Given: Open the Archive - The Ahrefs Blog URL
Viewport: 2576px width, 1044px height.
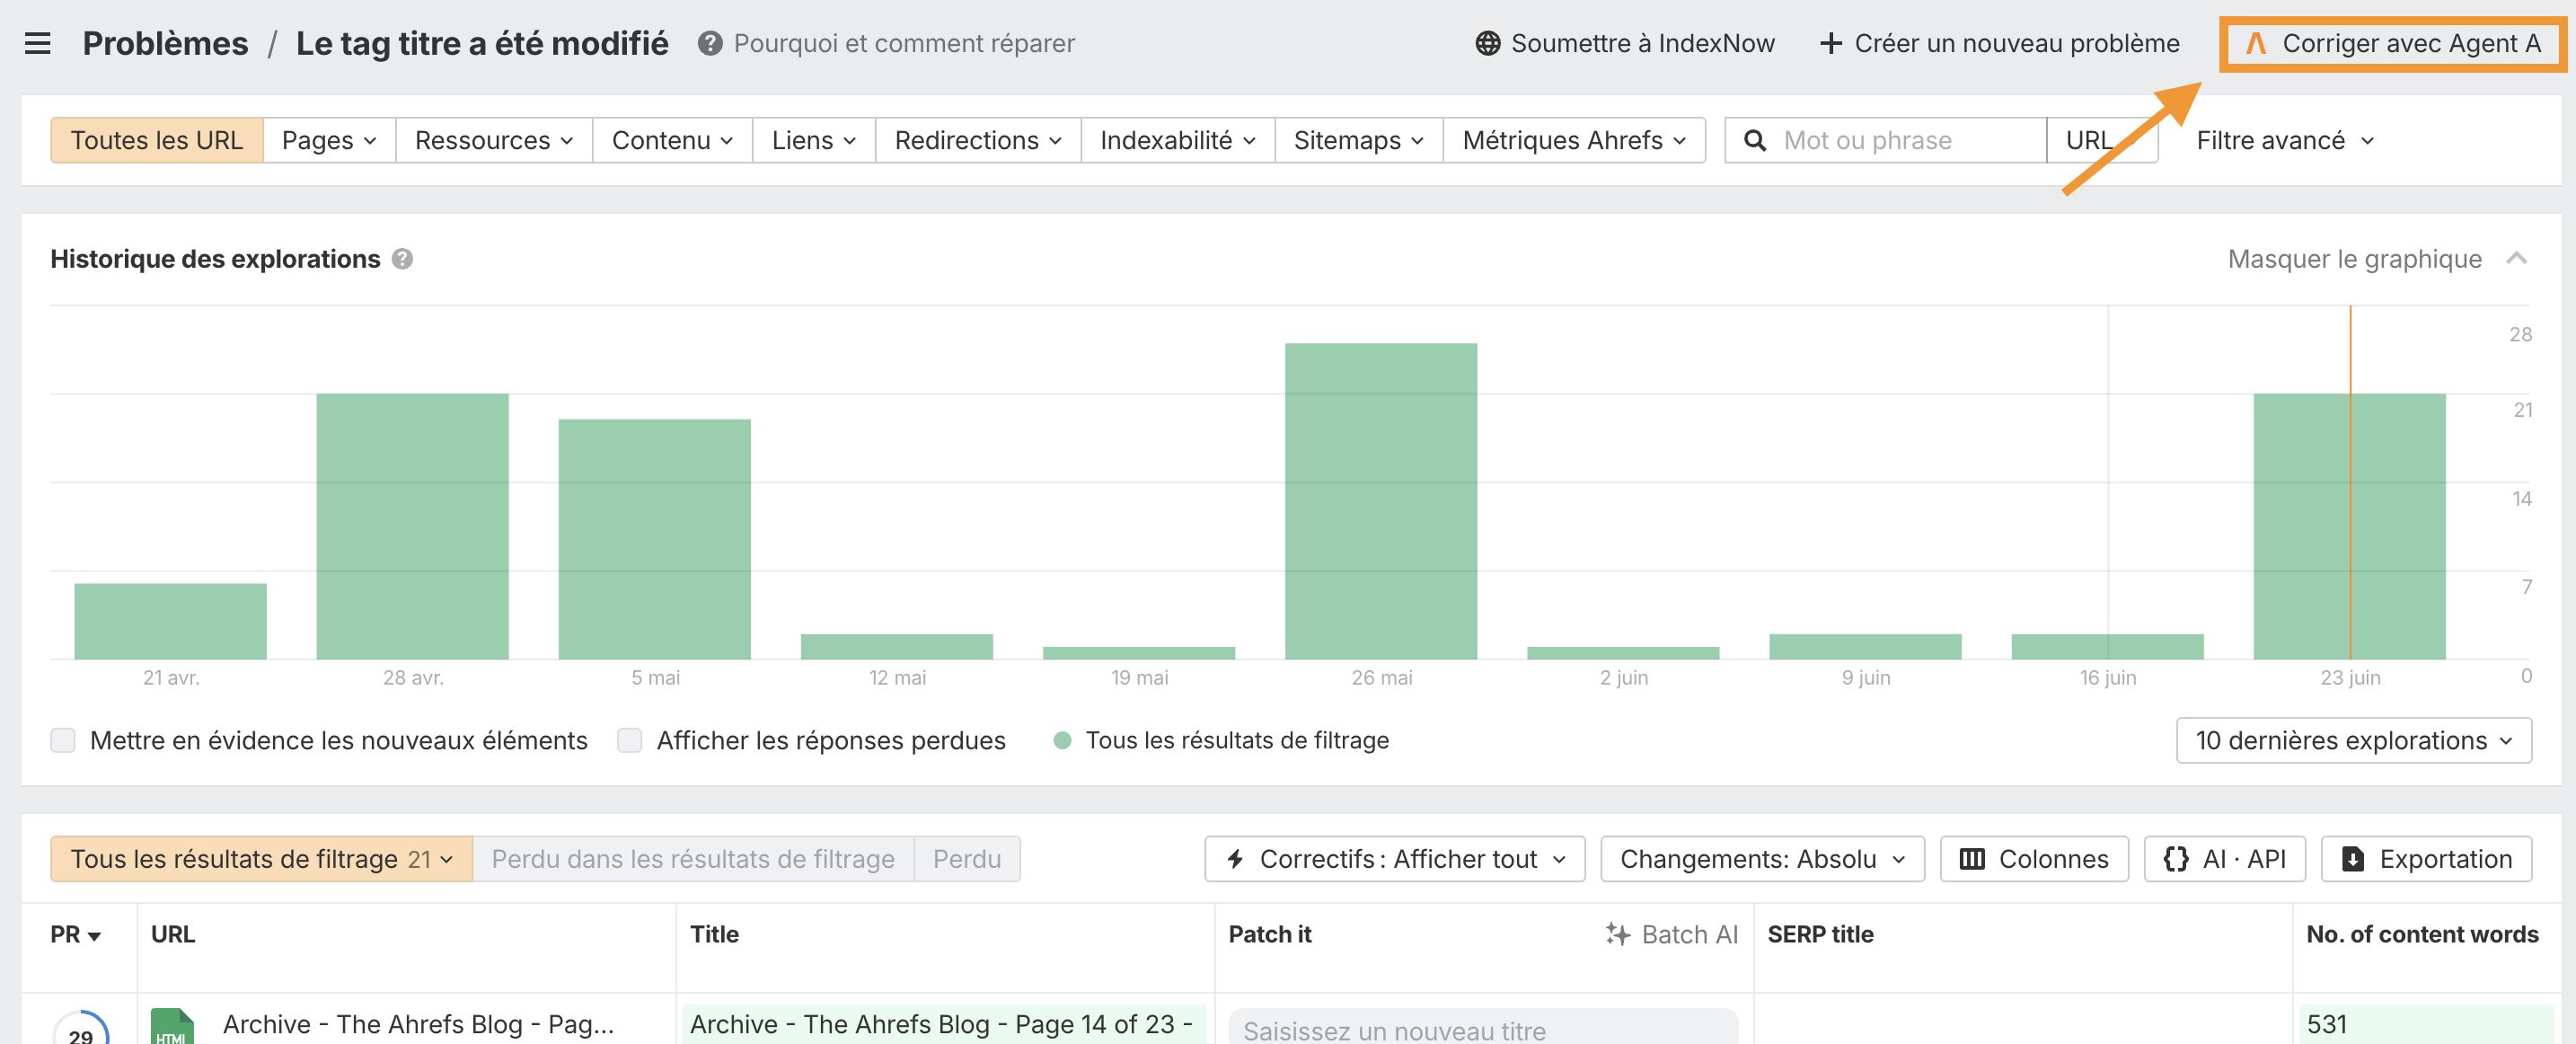Looking at the screenshot, I should tap(418, 1024).
